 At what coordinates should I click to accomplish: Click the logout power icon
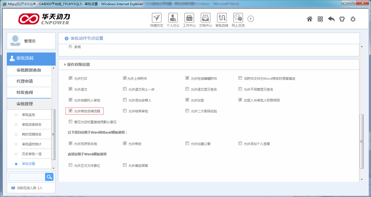(x=353, y=19)
